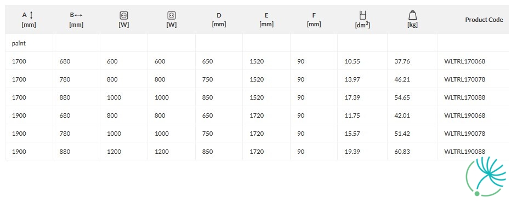Click the first power socket icon in the header

124,15
